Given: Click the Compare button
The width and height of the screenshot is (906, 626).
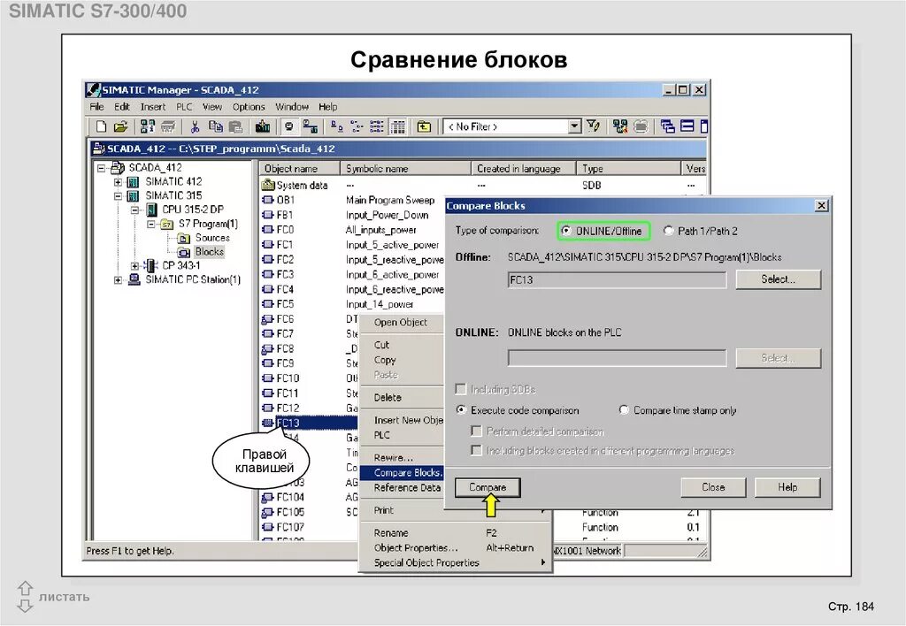Looking at the screenshot, I should pos(488,487).
